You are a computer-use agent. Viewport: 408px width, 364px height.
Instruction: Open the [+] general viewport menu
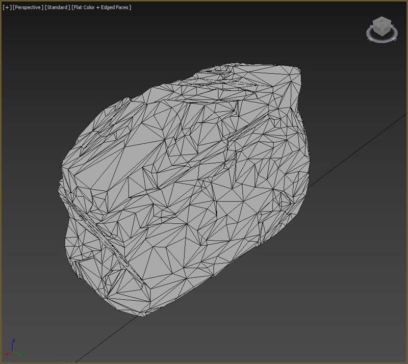tap(6, 8)
